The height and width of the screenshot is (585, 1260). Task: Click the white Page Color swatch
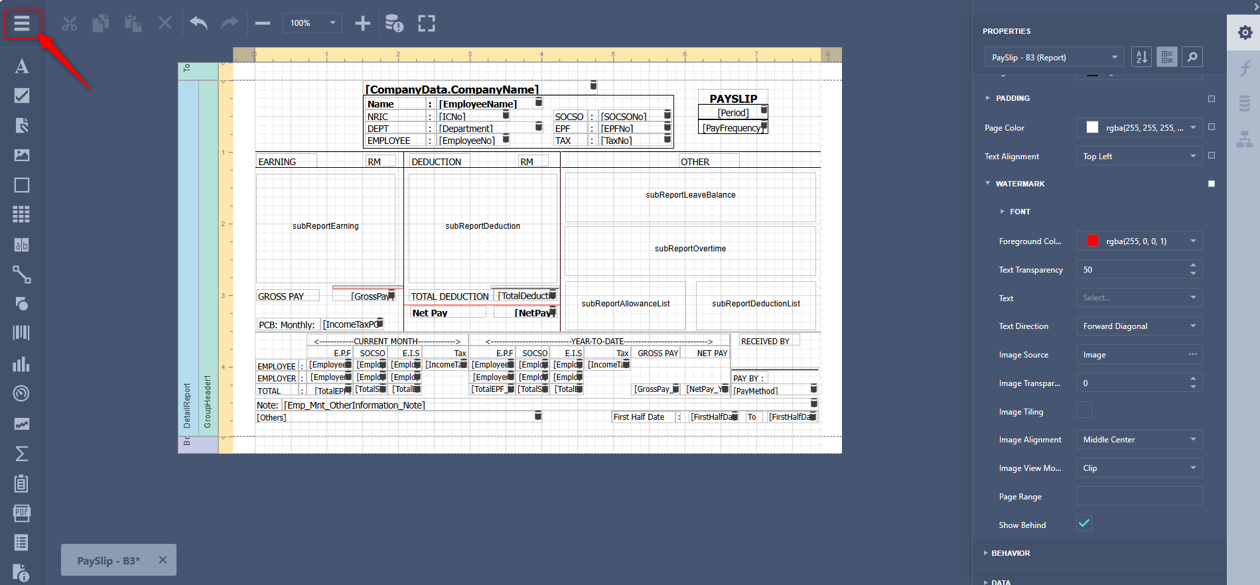coord(1092,127)
